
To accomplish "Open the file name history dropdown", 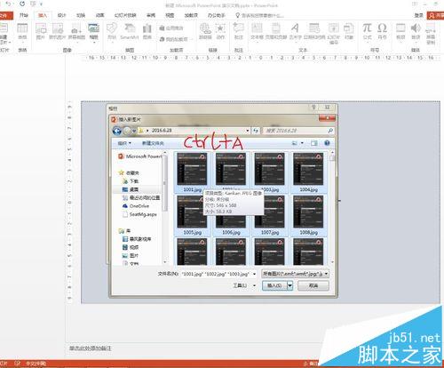I will pyautogui.click(x=254, y=274).
